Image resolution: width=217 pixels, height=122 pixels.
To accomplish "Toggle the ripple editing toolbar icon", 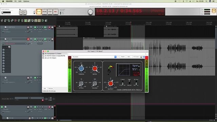I will tap(33, 21).
